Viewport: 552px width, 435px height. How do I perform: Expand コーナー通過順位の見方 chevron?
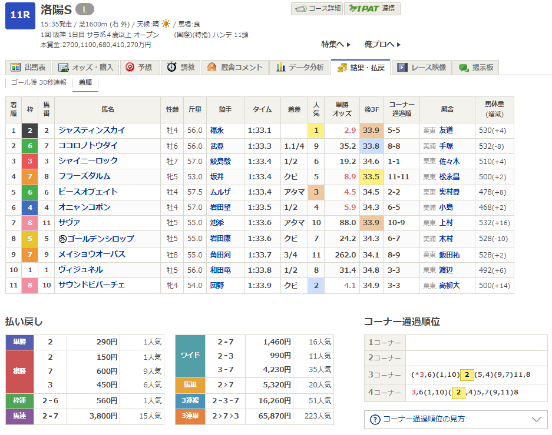[536, 420]
